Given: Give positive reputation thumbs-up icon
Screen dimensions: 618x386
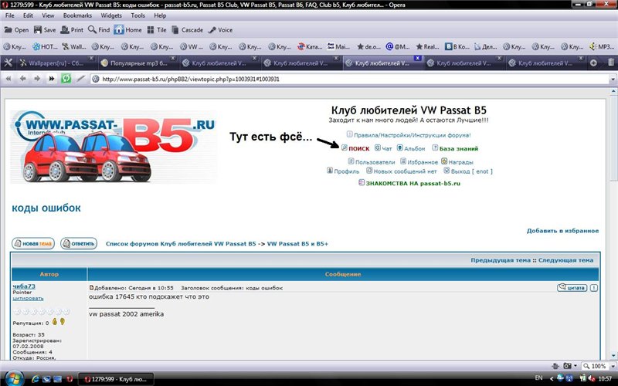Looking at the screenshot, I should (55, 322).
